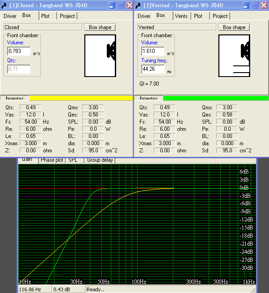Click Fs value 54.00 in Closed window

click(x=30, y=122)
